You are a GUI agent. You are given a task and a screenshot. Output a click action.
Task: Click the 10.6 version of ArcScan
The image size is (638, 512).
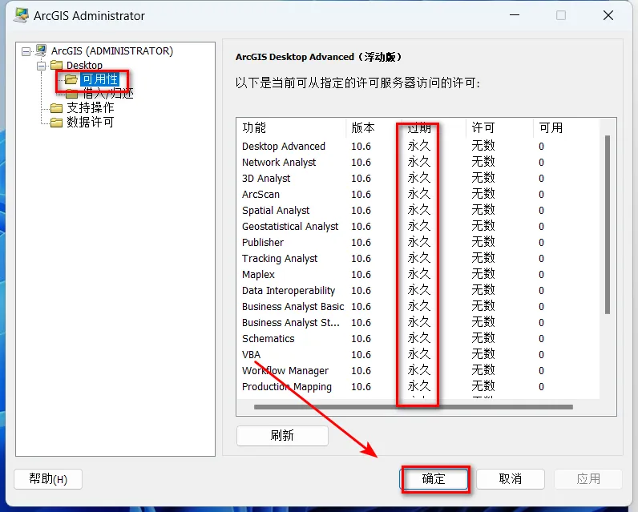tap(361, 195)
